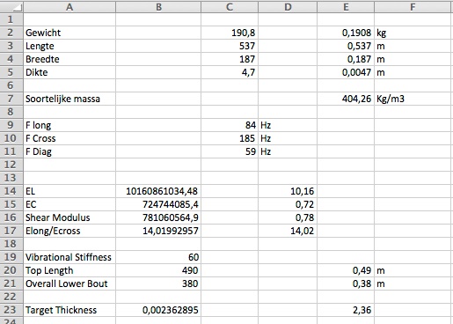Select row 23 header
This screenshot has width=453, height=324.
pos(11,310)
